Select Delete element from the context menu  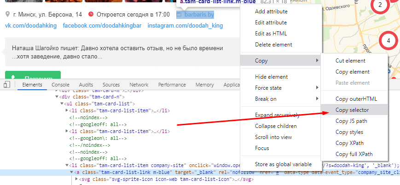pyautogui.click(x=281, y=44)
